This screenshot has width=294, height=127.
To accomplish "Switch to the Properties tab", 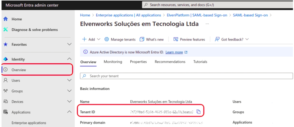I will (138, 62).
